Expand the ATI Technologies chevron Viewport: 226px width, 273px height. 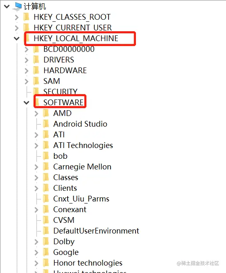(x=36, y=146)
